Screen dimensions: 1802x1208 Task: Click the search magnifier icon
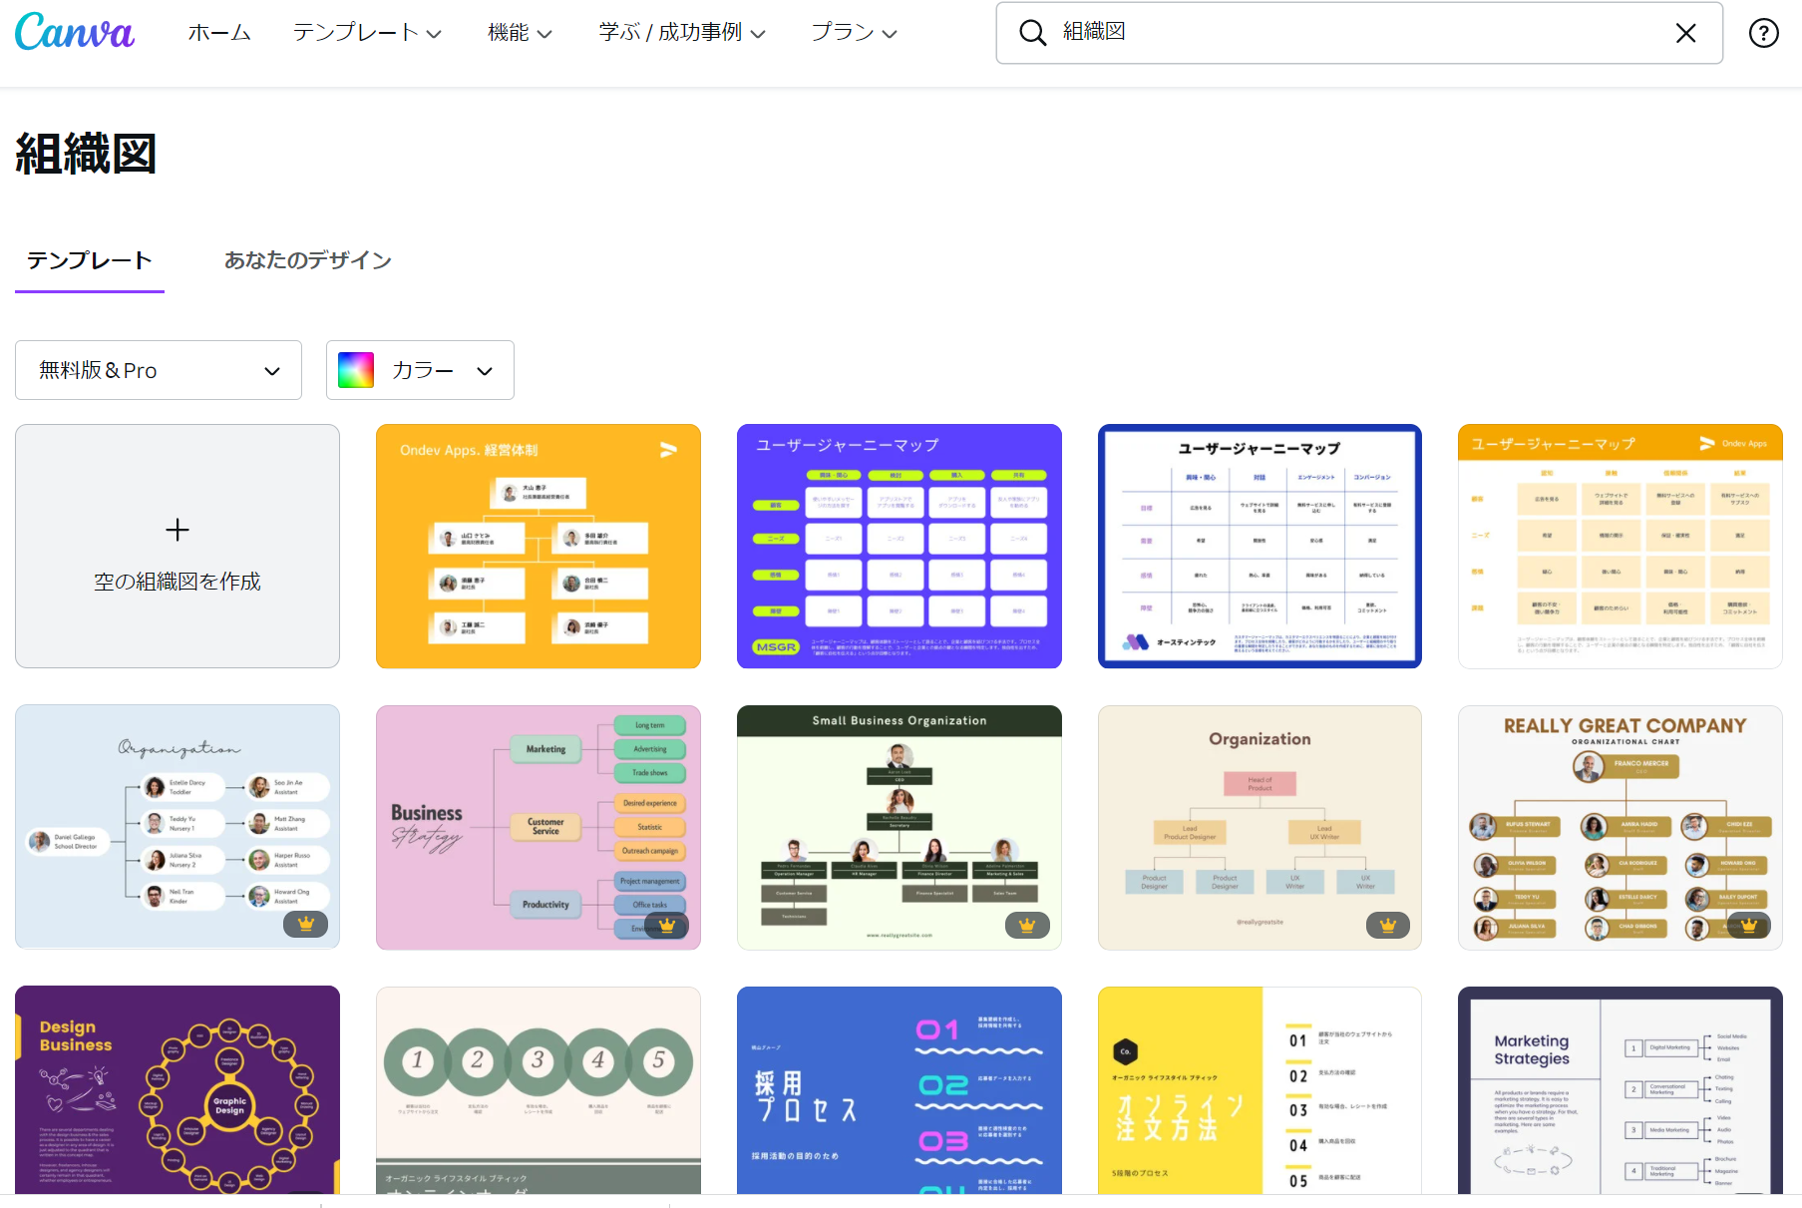pos(1032,33)
